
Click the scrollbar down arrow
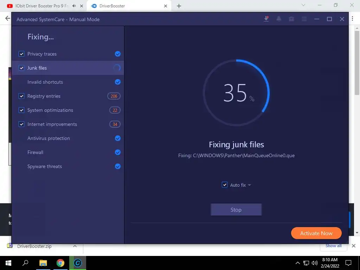357,233
